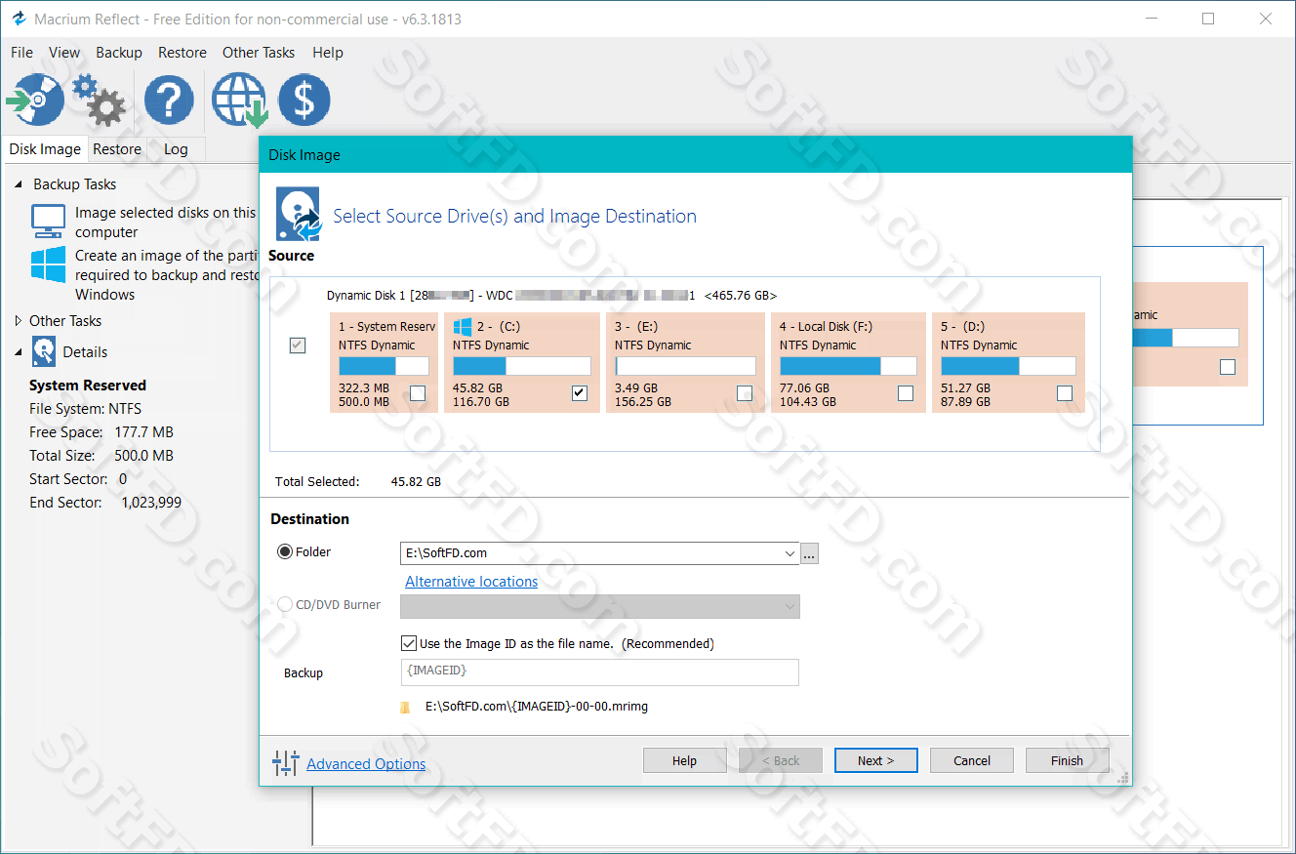Open the Advanced Options link
The width and height of the screenshot is (1296, 854).
pos(366,764)
